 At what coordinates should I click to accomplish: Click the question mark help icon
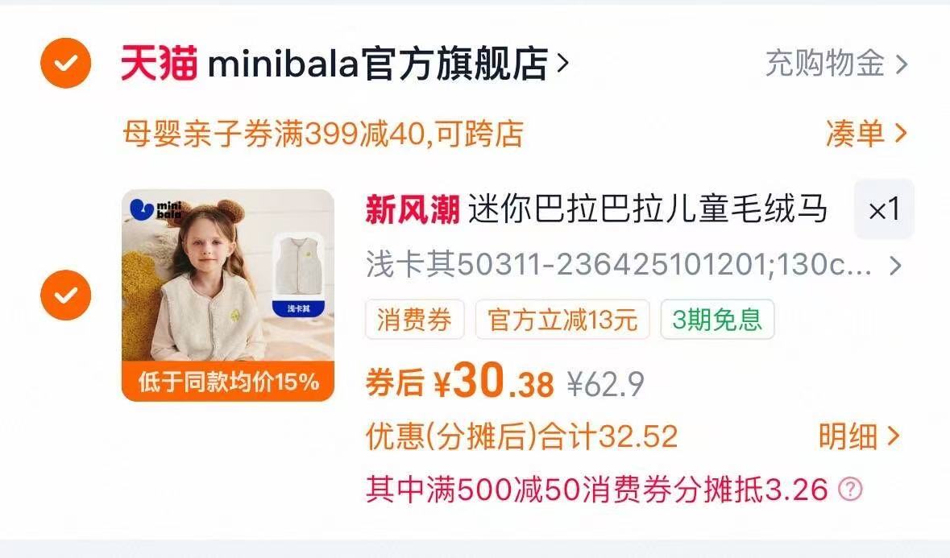point(850,489)
